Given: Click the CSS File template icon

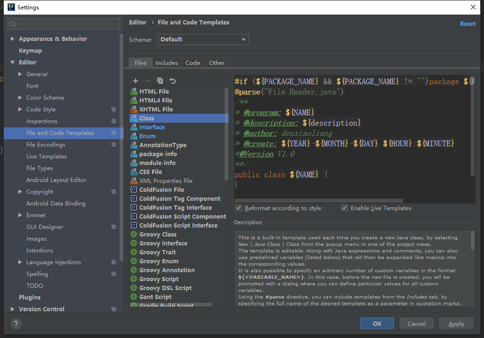Looking at the screenshot, I should 134,172.
